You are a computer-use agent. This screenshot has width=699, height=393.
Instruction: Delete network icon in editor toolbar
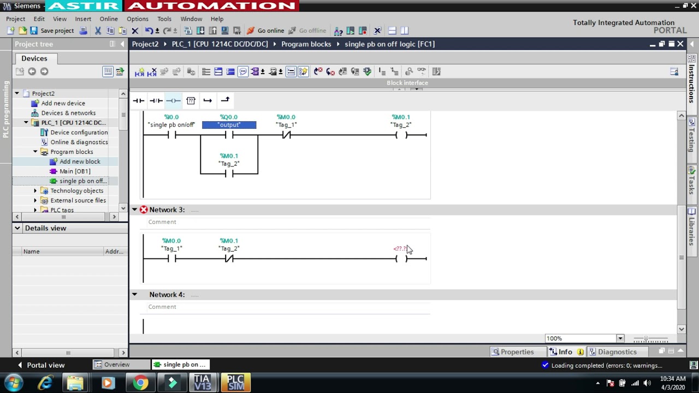[x=152, y=72]
